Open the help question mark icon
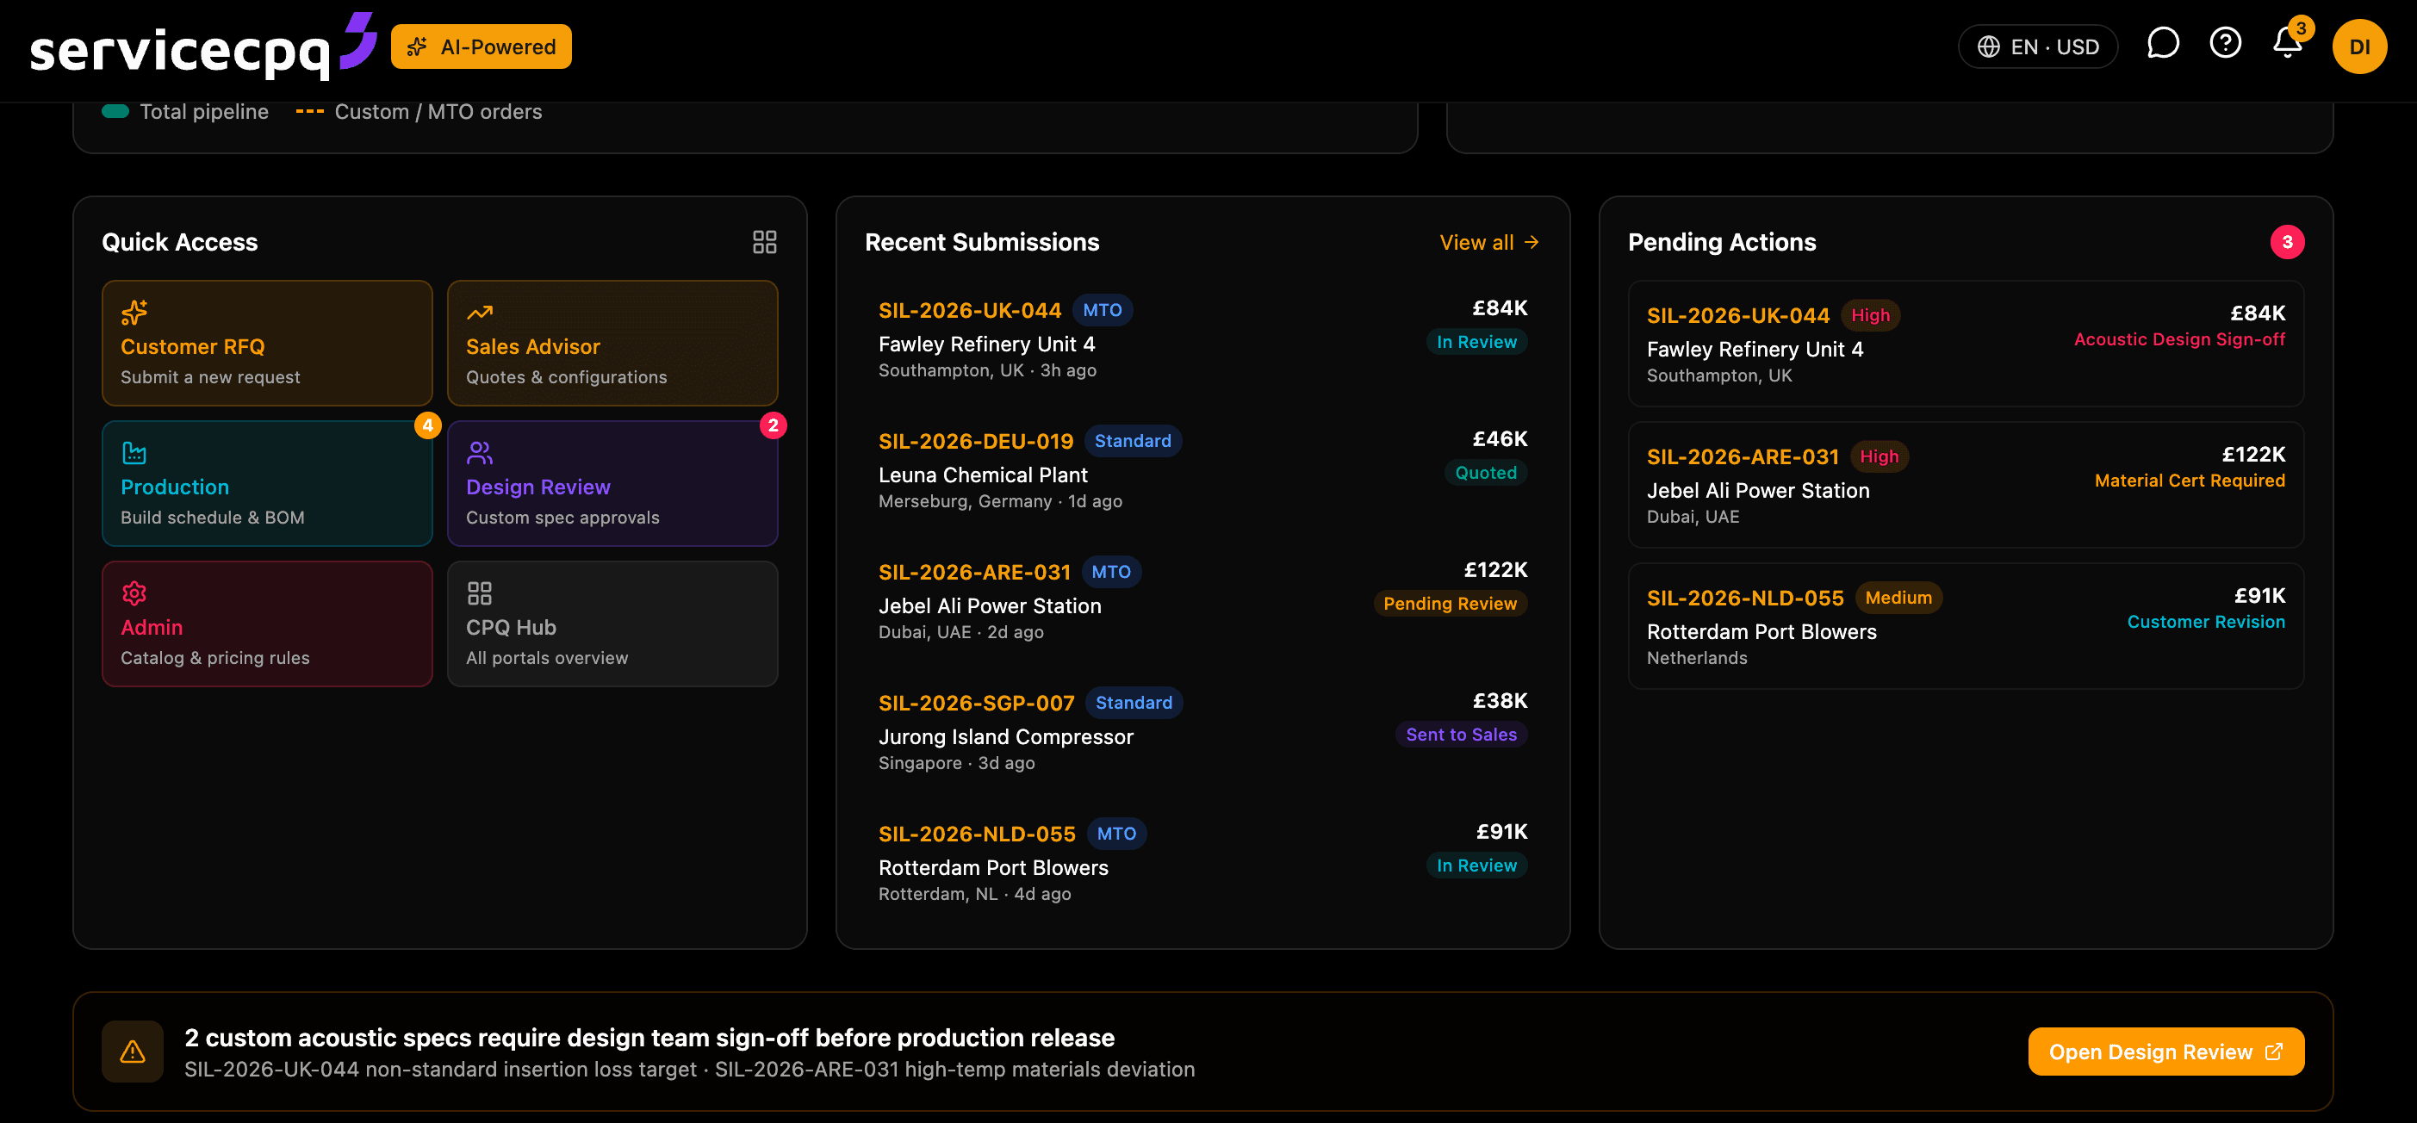This screenshot has height=1123, width=2417. [2226, 44]
